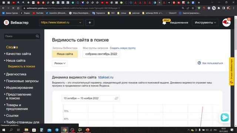
Task: Open the tdaksel.ru site link
Action: 106,77
